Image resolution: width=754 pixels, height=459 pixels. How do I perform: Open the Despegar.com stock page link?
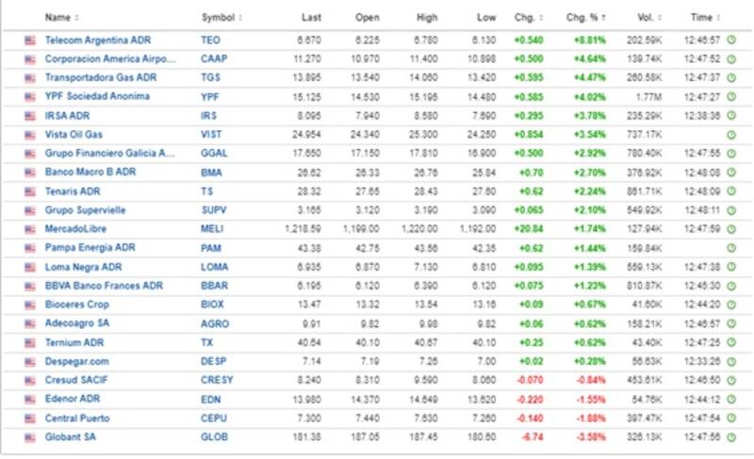[x=77, y=362]
